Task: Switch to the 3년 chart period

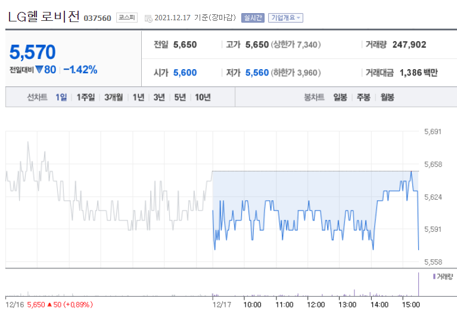Action: (159, 97)
